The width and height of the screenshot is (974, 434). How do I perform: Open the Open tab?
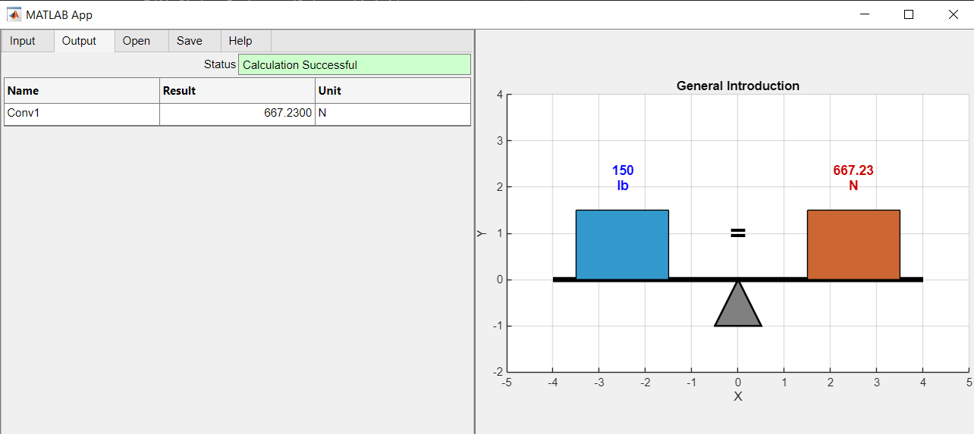point(141,41)
